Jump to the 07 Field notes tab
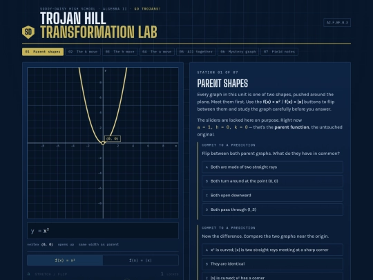Screen dimensions: 373x280 [280, 52]
